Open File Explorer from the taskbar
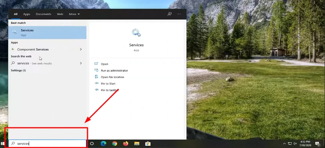Screen dimensions: 325x148 point(137,143)
